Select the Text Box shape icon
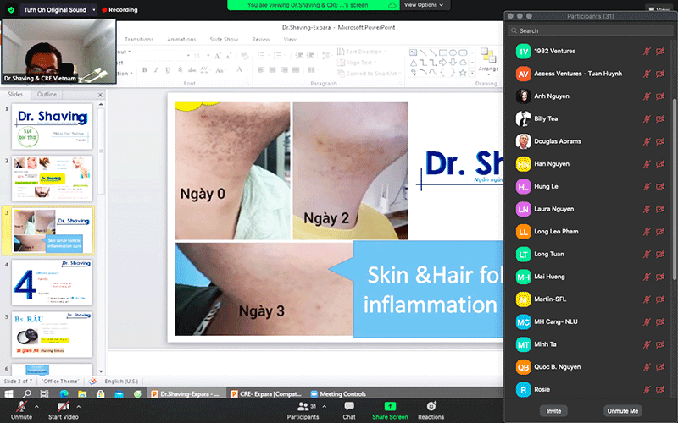 click(x=413, y=52)
